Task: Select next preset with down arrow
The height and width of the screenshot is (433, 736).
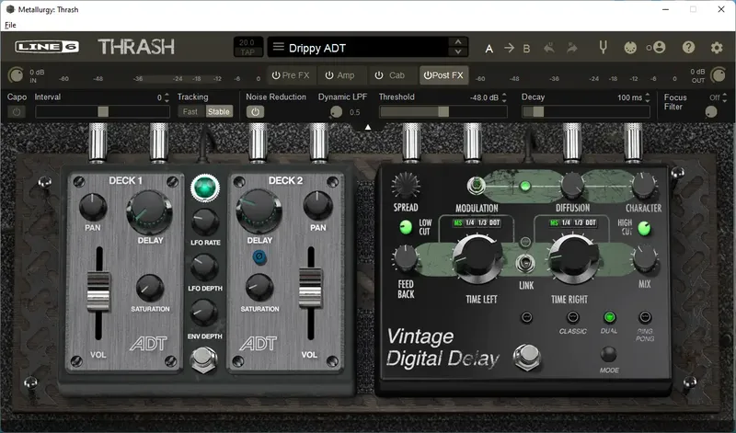Action: 458,51
